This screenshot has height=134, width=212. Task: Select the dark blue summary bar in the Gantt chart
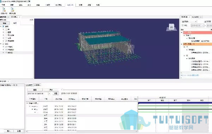click(175, 103)
